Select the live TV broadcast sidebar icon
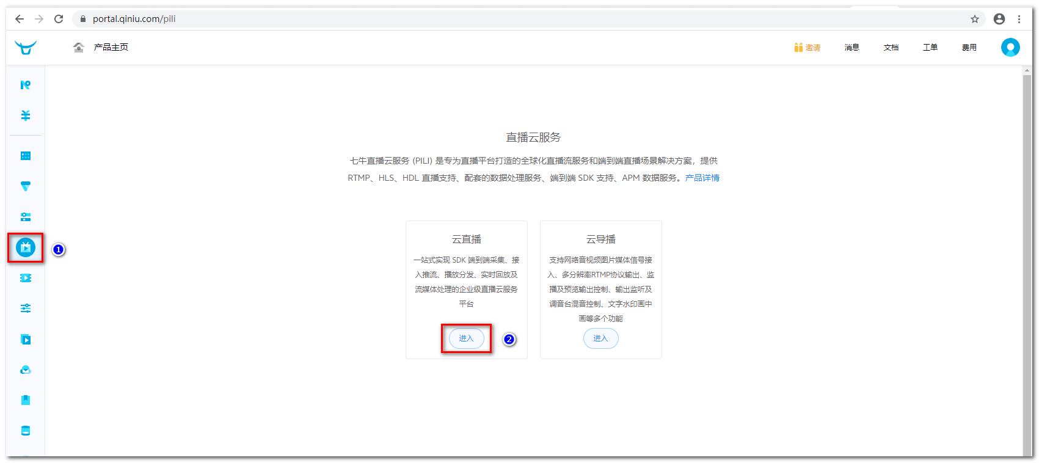 [x=26, y=247]
